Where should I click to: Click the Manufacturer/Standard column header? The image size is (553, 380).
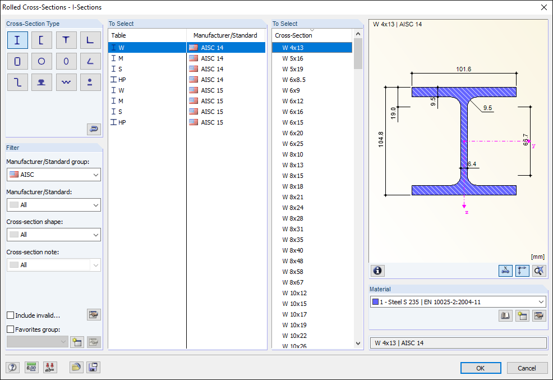point(226,35)
